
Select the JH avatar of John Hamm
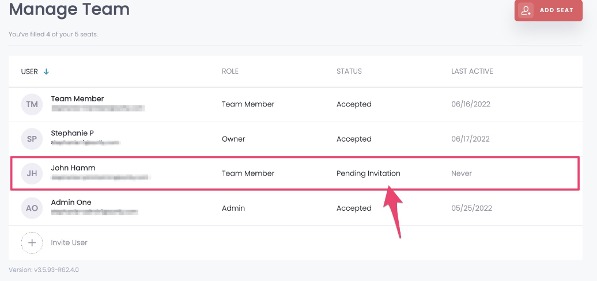coord(32,173)
